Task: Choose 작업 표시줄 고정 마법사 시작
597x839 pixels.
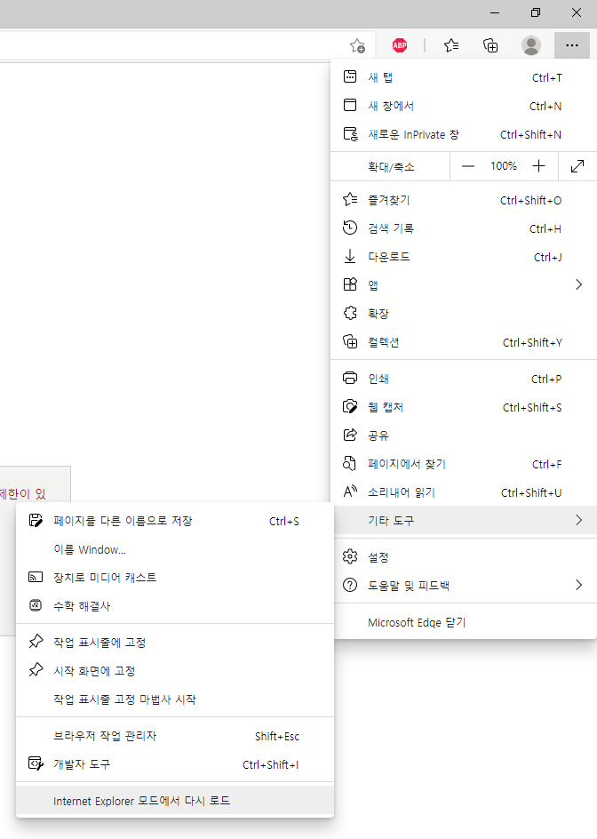Action: click(x=175, y=699)
